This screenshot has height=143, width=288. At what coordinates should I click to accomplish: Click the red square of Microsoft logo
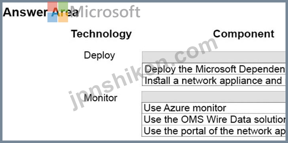tap(53, 7)
